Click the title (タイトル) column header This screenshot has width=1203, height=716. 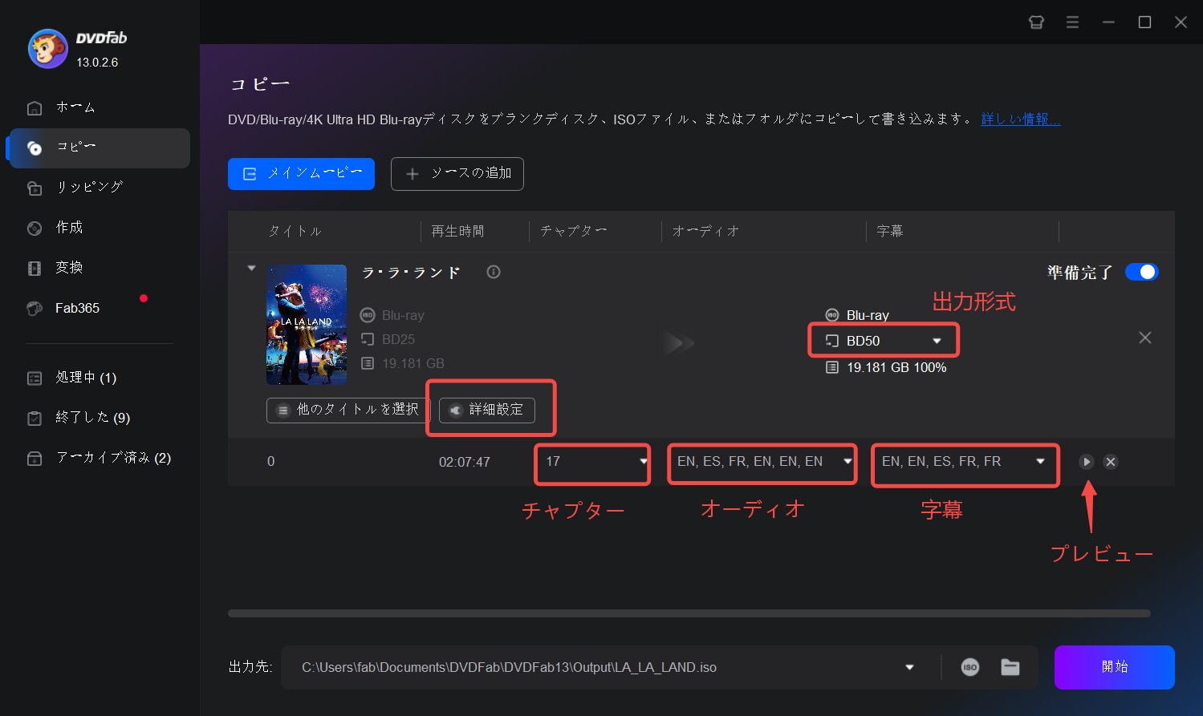point(295,231)
